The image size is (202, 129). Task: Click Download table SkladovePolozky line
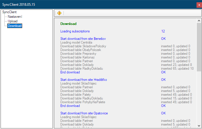83,46
